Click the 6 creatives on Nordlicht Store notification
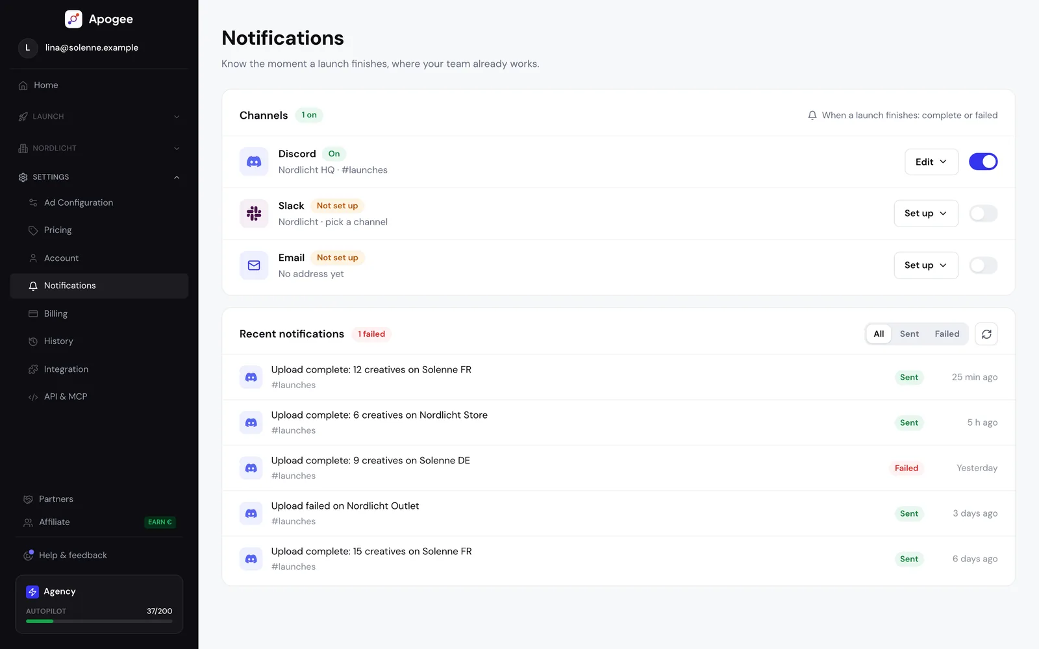This screenshot has height=649, width=1039. pos(618,422)
